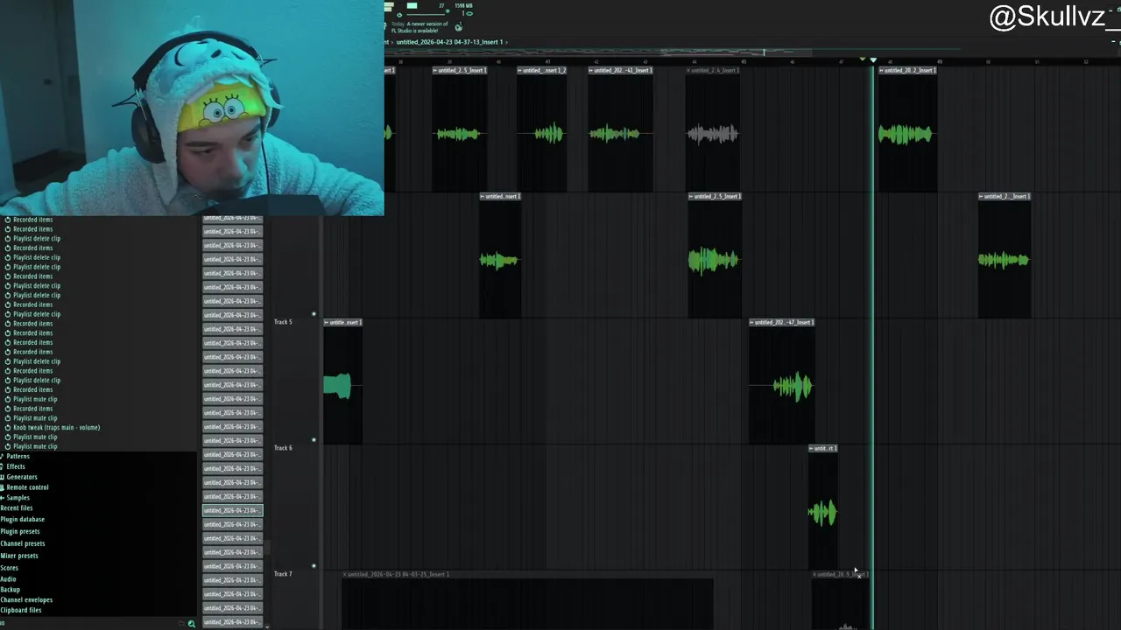Select the Track 7 header label
This screenshot has width=1121, height=630.
coord(283,574)
